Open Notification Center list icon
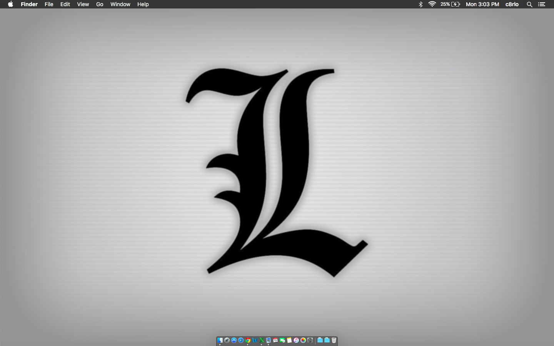The image size is (554, 346). (x=542, y=4)
